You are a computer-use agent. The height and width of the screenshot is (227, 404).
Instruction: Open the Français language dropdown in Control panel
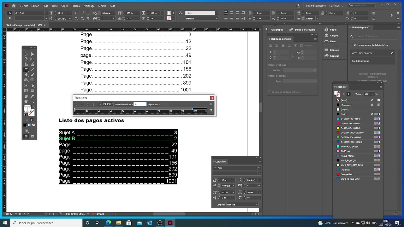217,19
